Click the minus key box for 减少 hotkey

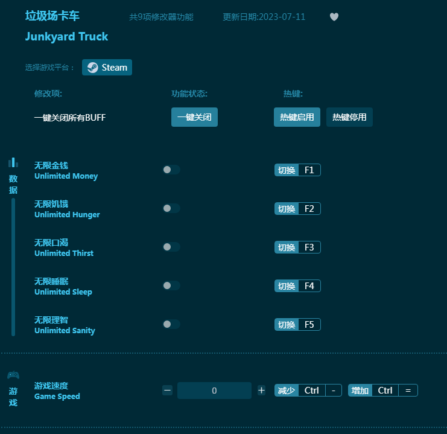[333, 391]
